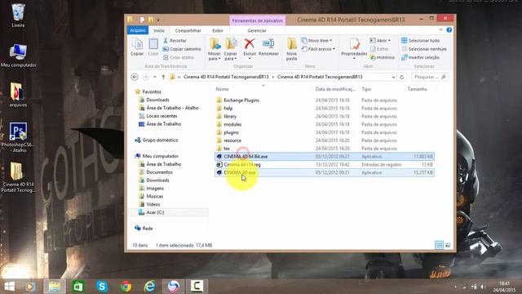Image resolution: width=522 pixels, height=294 pixels.
Task: Open Skype from the taskbar
Action: pos(102,287)
